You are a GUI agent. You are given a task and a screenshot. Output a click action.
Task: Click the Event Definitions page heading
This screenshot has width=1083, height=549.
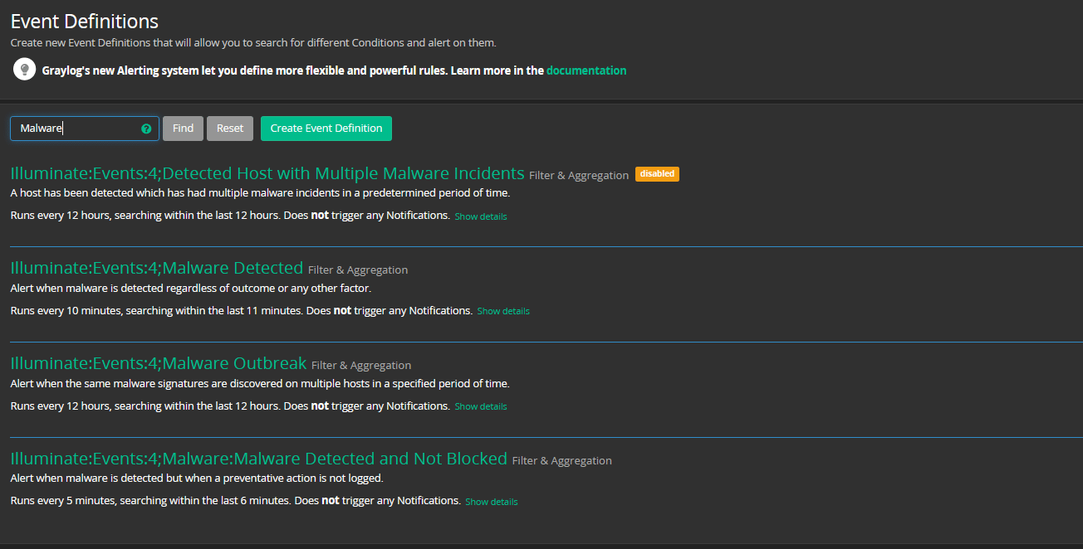click(85, 22)
